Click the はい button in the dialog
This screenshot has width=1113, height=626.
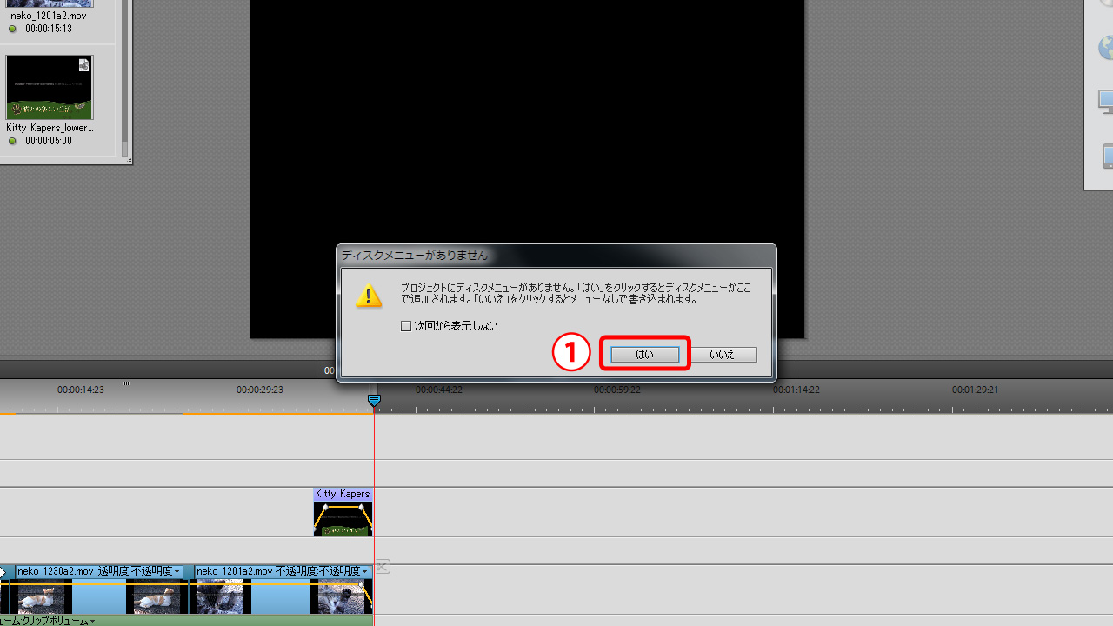[644, 355]
